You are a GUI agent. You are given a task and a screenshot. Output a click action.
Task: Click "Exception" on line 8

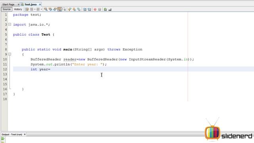pos(132,49)
